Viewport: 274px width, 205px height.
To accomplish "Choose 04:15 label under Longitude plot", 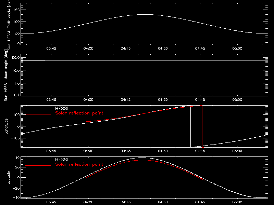I will 126,151.
